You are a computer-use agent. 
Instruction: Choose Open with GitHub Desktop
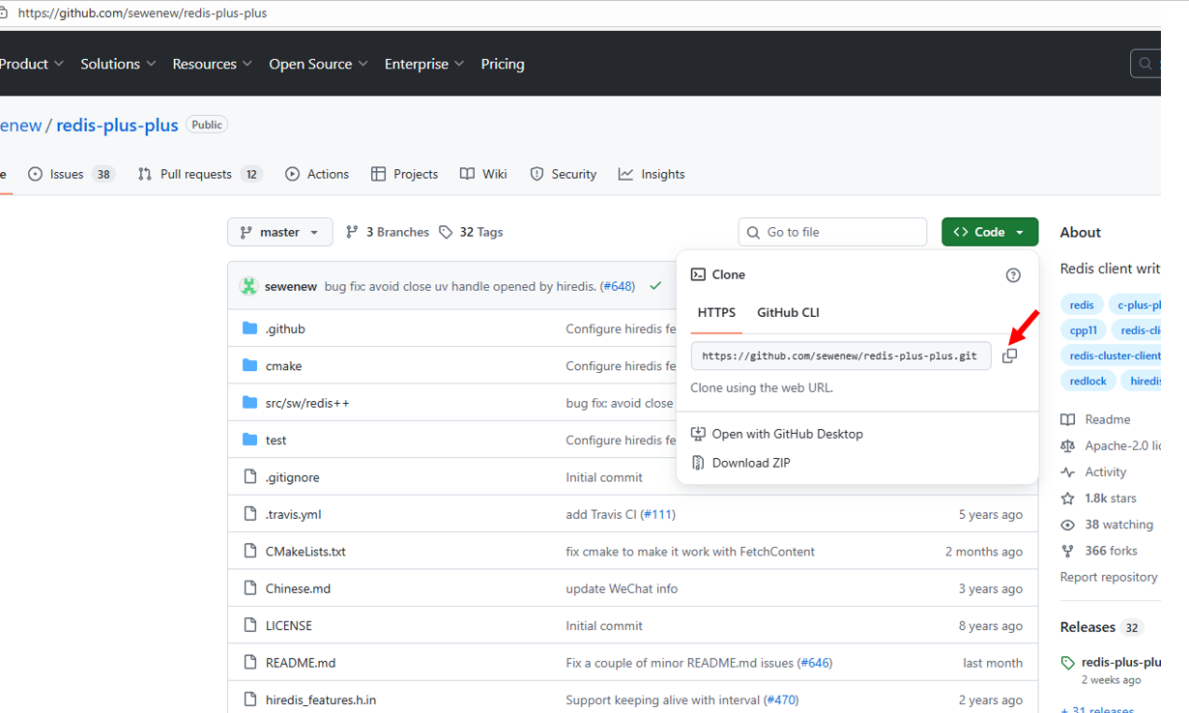click(777, 434)
